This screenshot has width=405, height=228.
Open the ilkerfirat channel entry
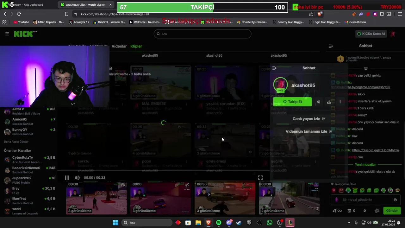[29, 201]
